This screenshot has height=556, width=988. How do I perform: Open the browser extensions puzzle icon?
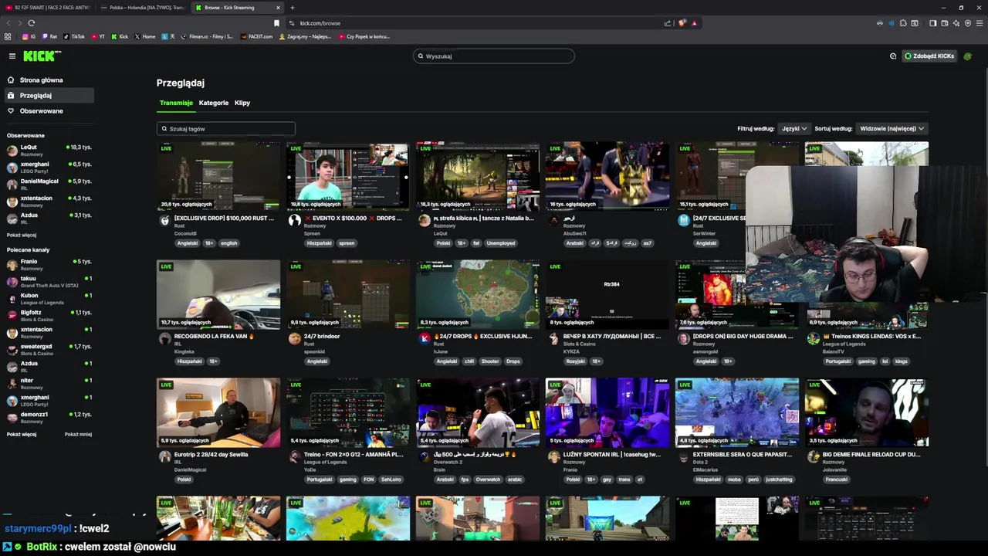(903, 23)
